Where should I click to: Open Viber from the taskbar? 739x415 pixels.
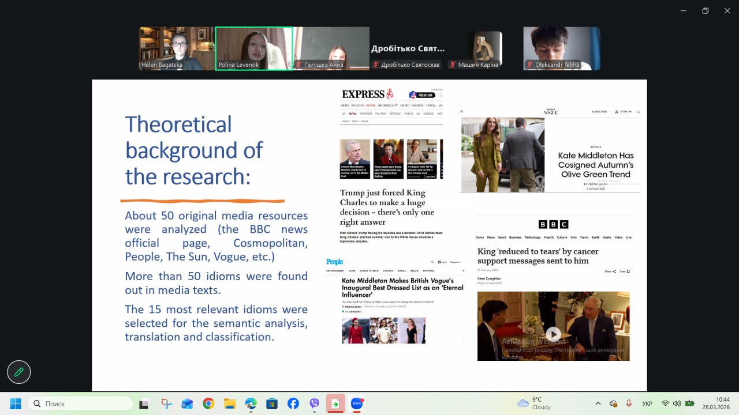[314, 403]
